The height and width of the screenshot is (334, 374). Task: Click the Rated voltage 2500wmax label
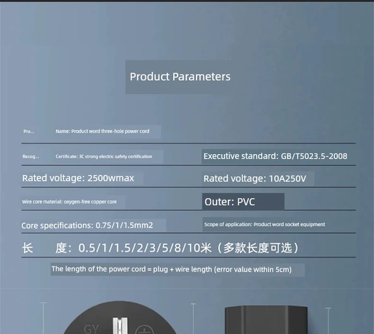click(x=78, y=178)
